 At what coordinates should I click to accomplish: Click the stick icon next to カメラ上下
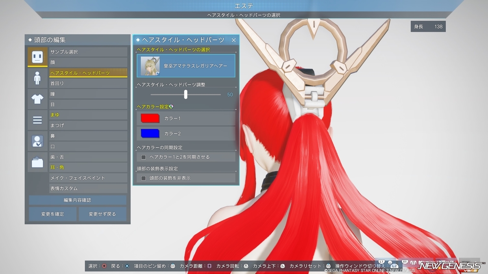point(283,266)
